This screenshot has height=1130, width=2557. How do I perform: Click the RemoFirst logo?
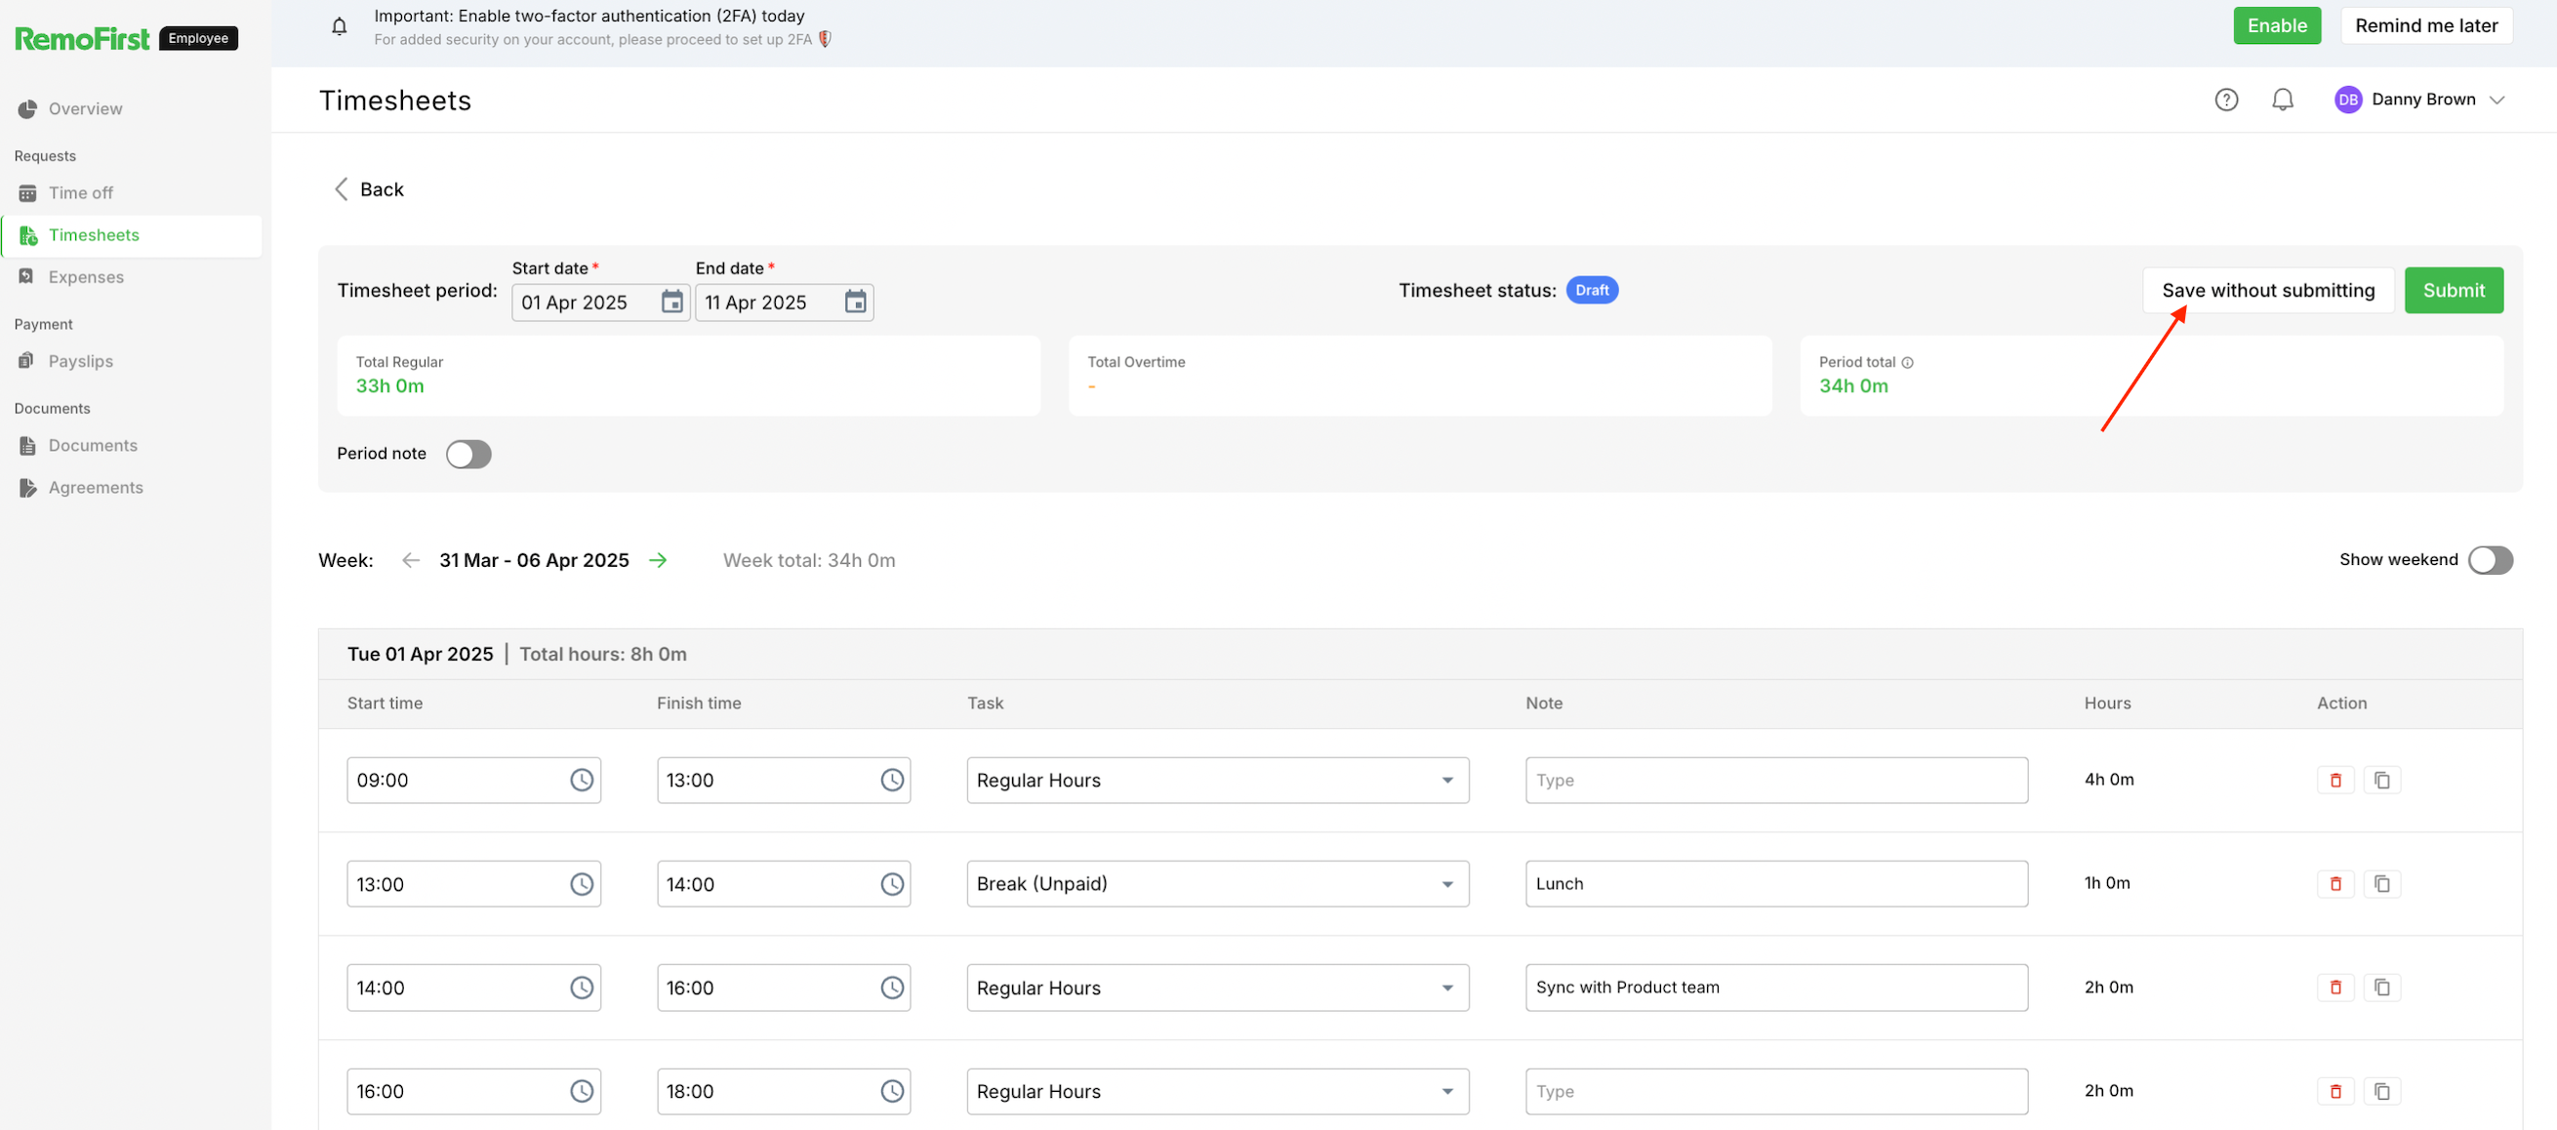pyautogui.click(x=81, y=39)
